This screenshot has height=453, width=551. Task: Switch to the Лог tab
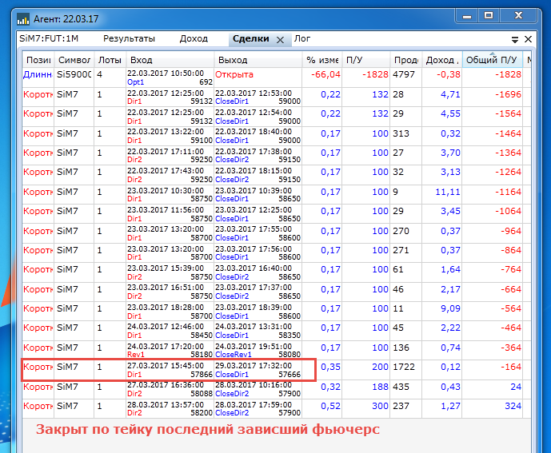tap(302, 38)
